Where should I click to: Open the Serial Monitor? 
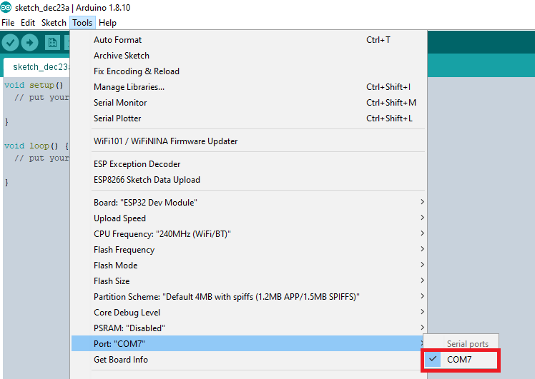pos(249,103)
